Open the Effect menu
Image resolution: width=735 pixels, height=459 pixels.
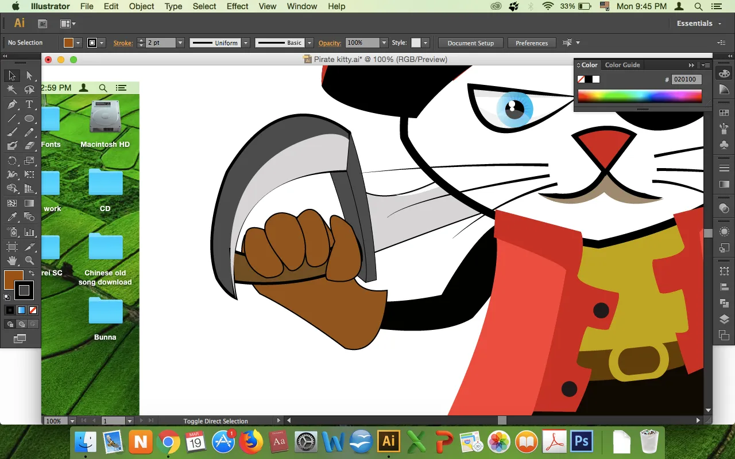click(237, 6)
